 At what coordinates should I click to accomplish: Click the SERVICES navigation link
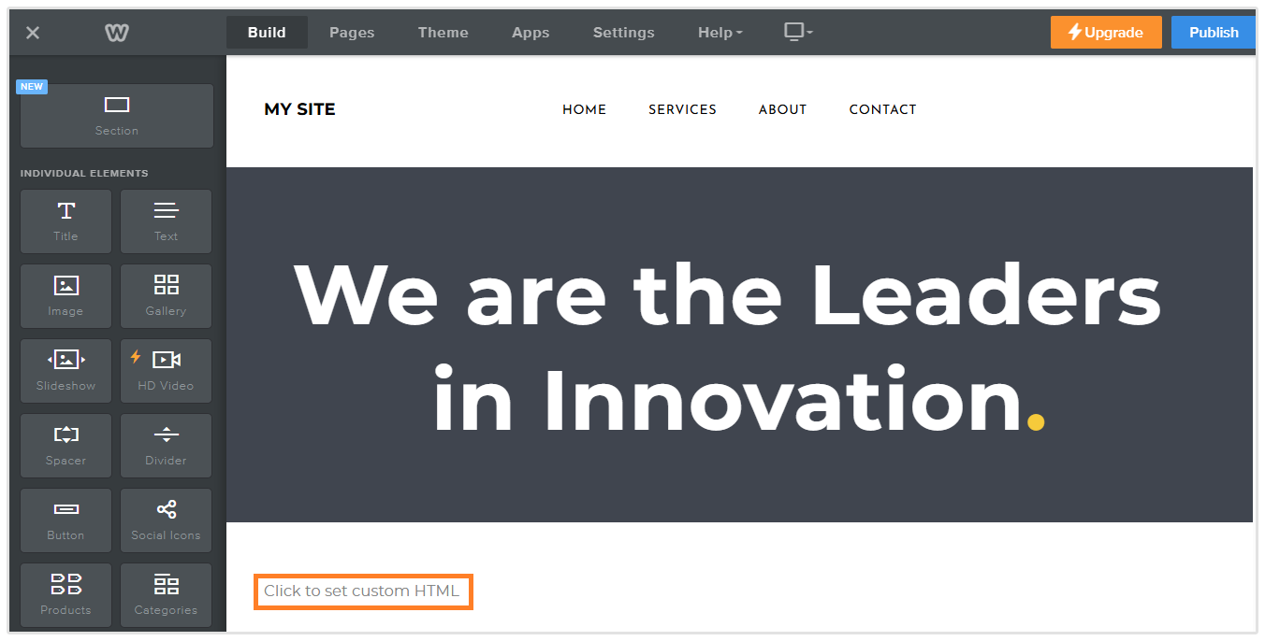pyautogui.click(x=682, y=109)
